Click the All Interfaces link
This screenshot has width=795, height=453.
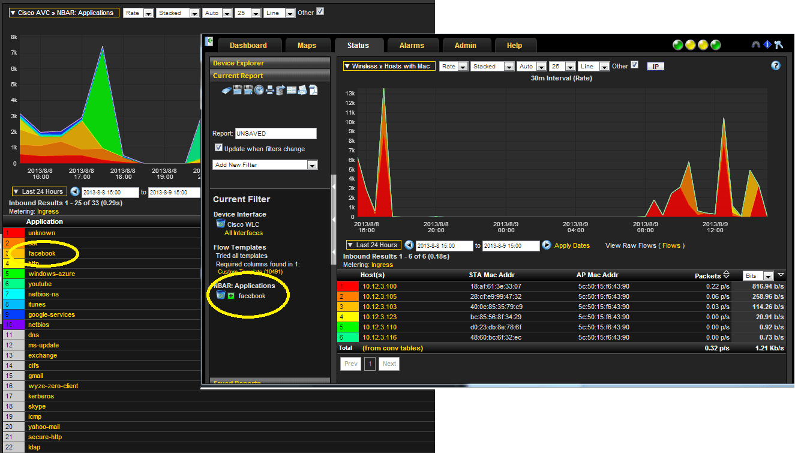(244, 233)
